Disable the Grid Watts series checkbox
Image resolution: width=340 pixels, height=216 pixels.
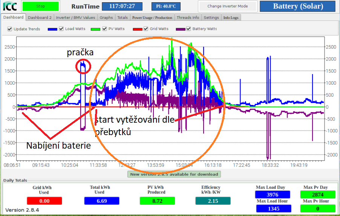pyautogui.click(x=146, y=29)
